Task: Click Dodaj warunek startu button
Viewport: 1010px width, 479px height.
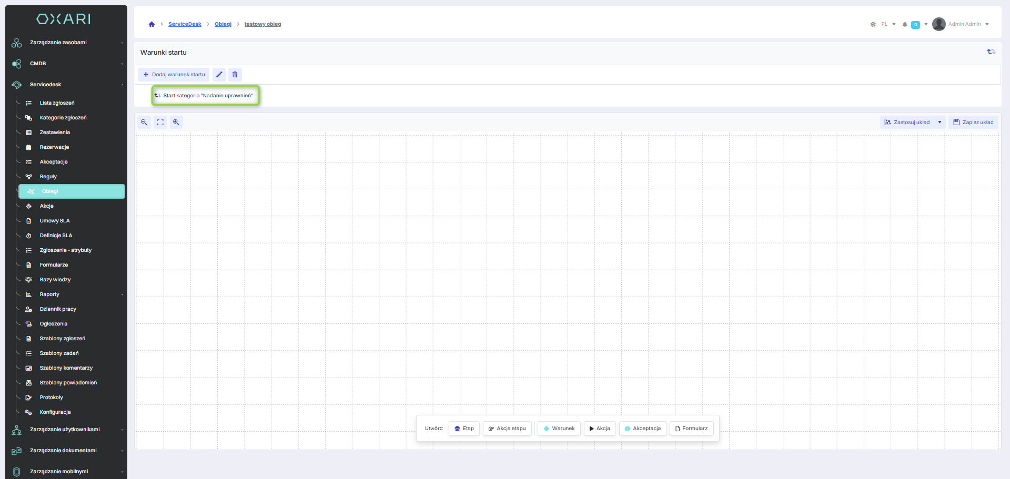Action: pos(174,75)
